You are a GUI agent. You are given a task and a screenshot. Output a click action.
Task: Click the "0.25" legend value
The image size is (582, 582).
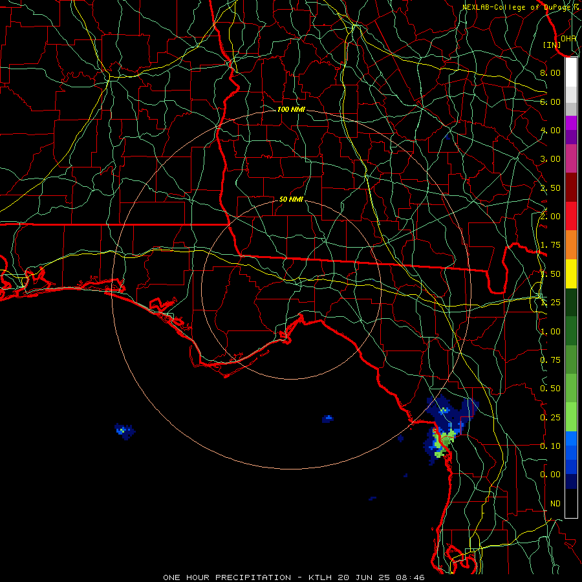tap(550, 418)
